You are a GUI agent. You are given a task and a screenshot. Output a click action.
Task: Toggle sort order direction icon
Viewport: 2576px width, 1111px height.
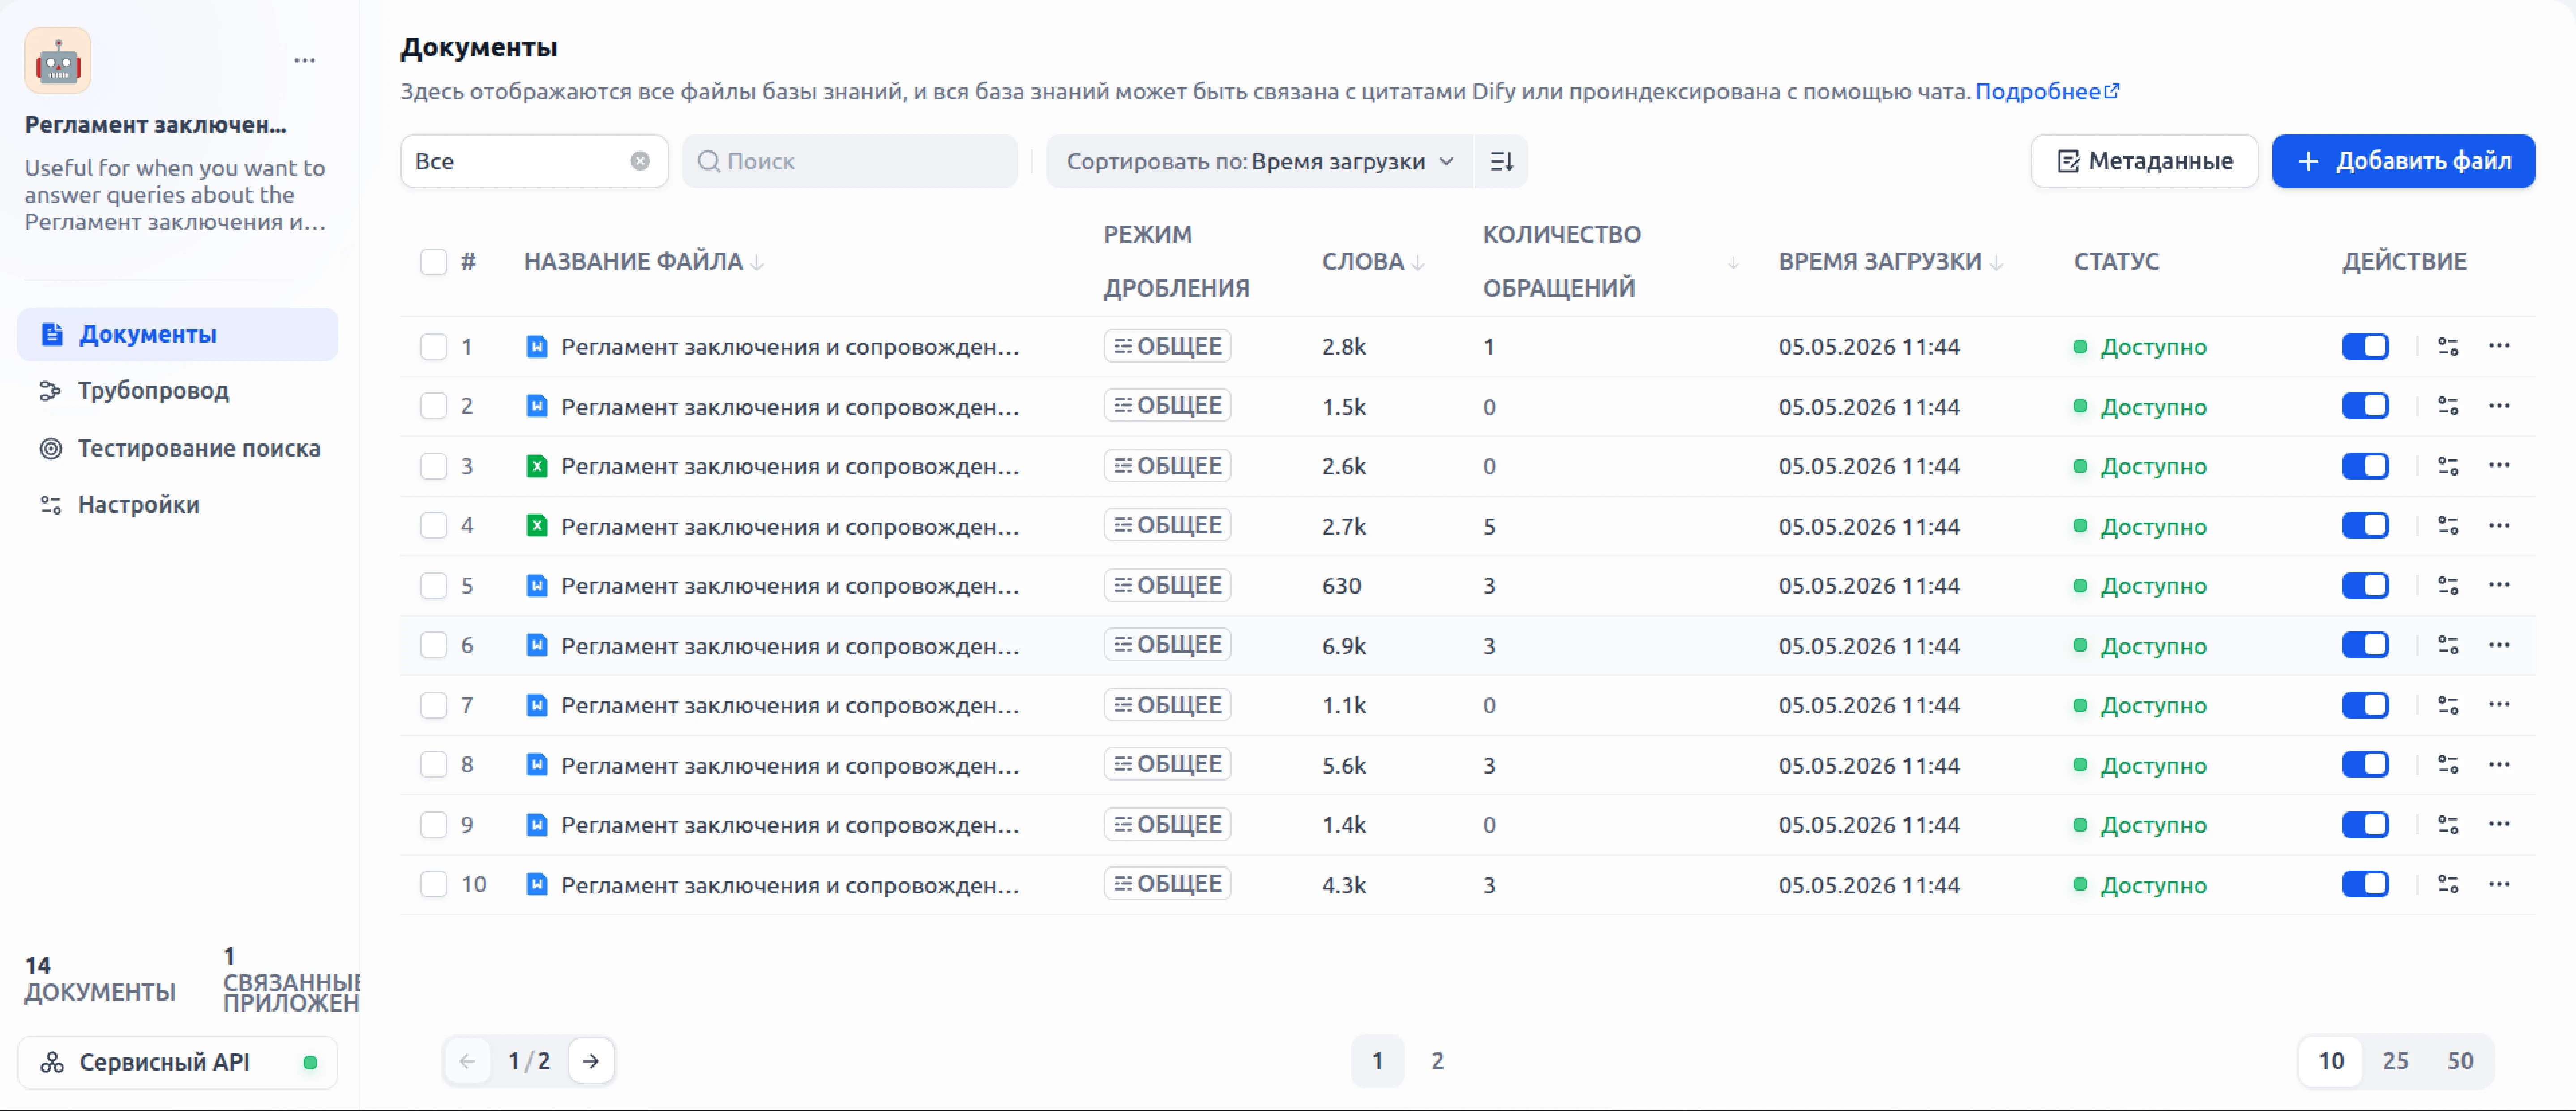click(1501, 161)
